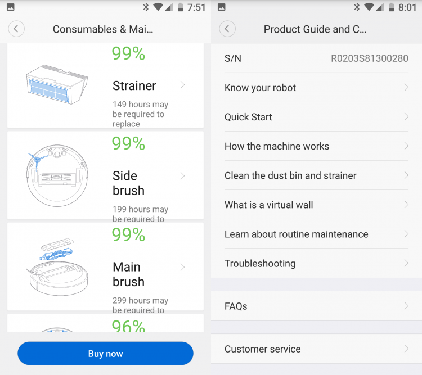Image resolution: width=422 pixels, height=375 pixels.
Task: Go back from Consumables & Maintenance screen
Action: click(x=16, y=29)
